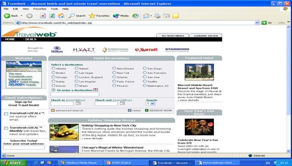Open the Check-in calendar icon
Screen dimensions: 292x166
tap(78, 103)
